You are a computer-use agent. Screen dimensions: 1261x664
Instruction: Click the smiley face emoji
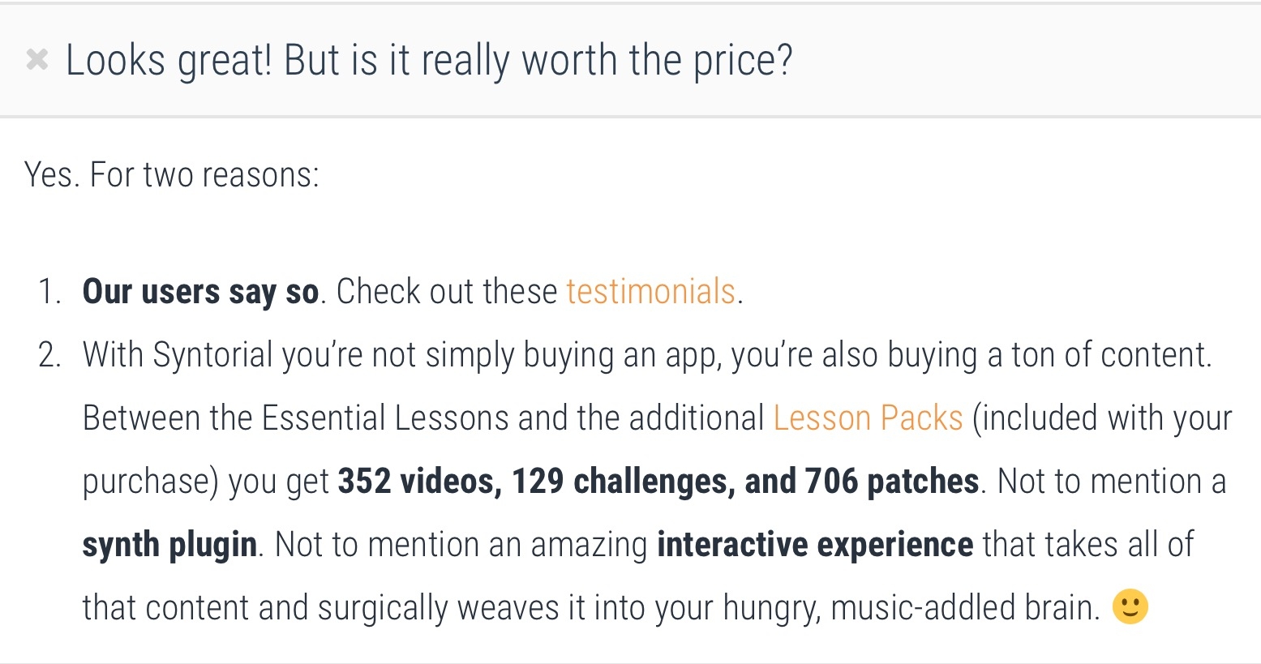1130,606
